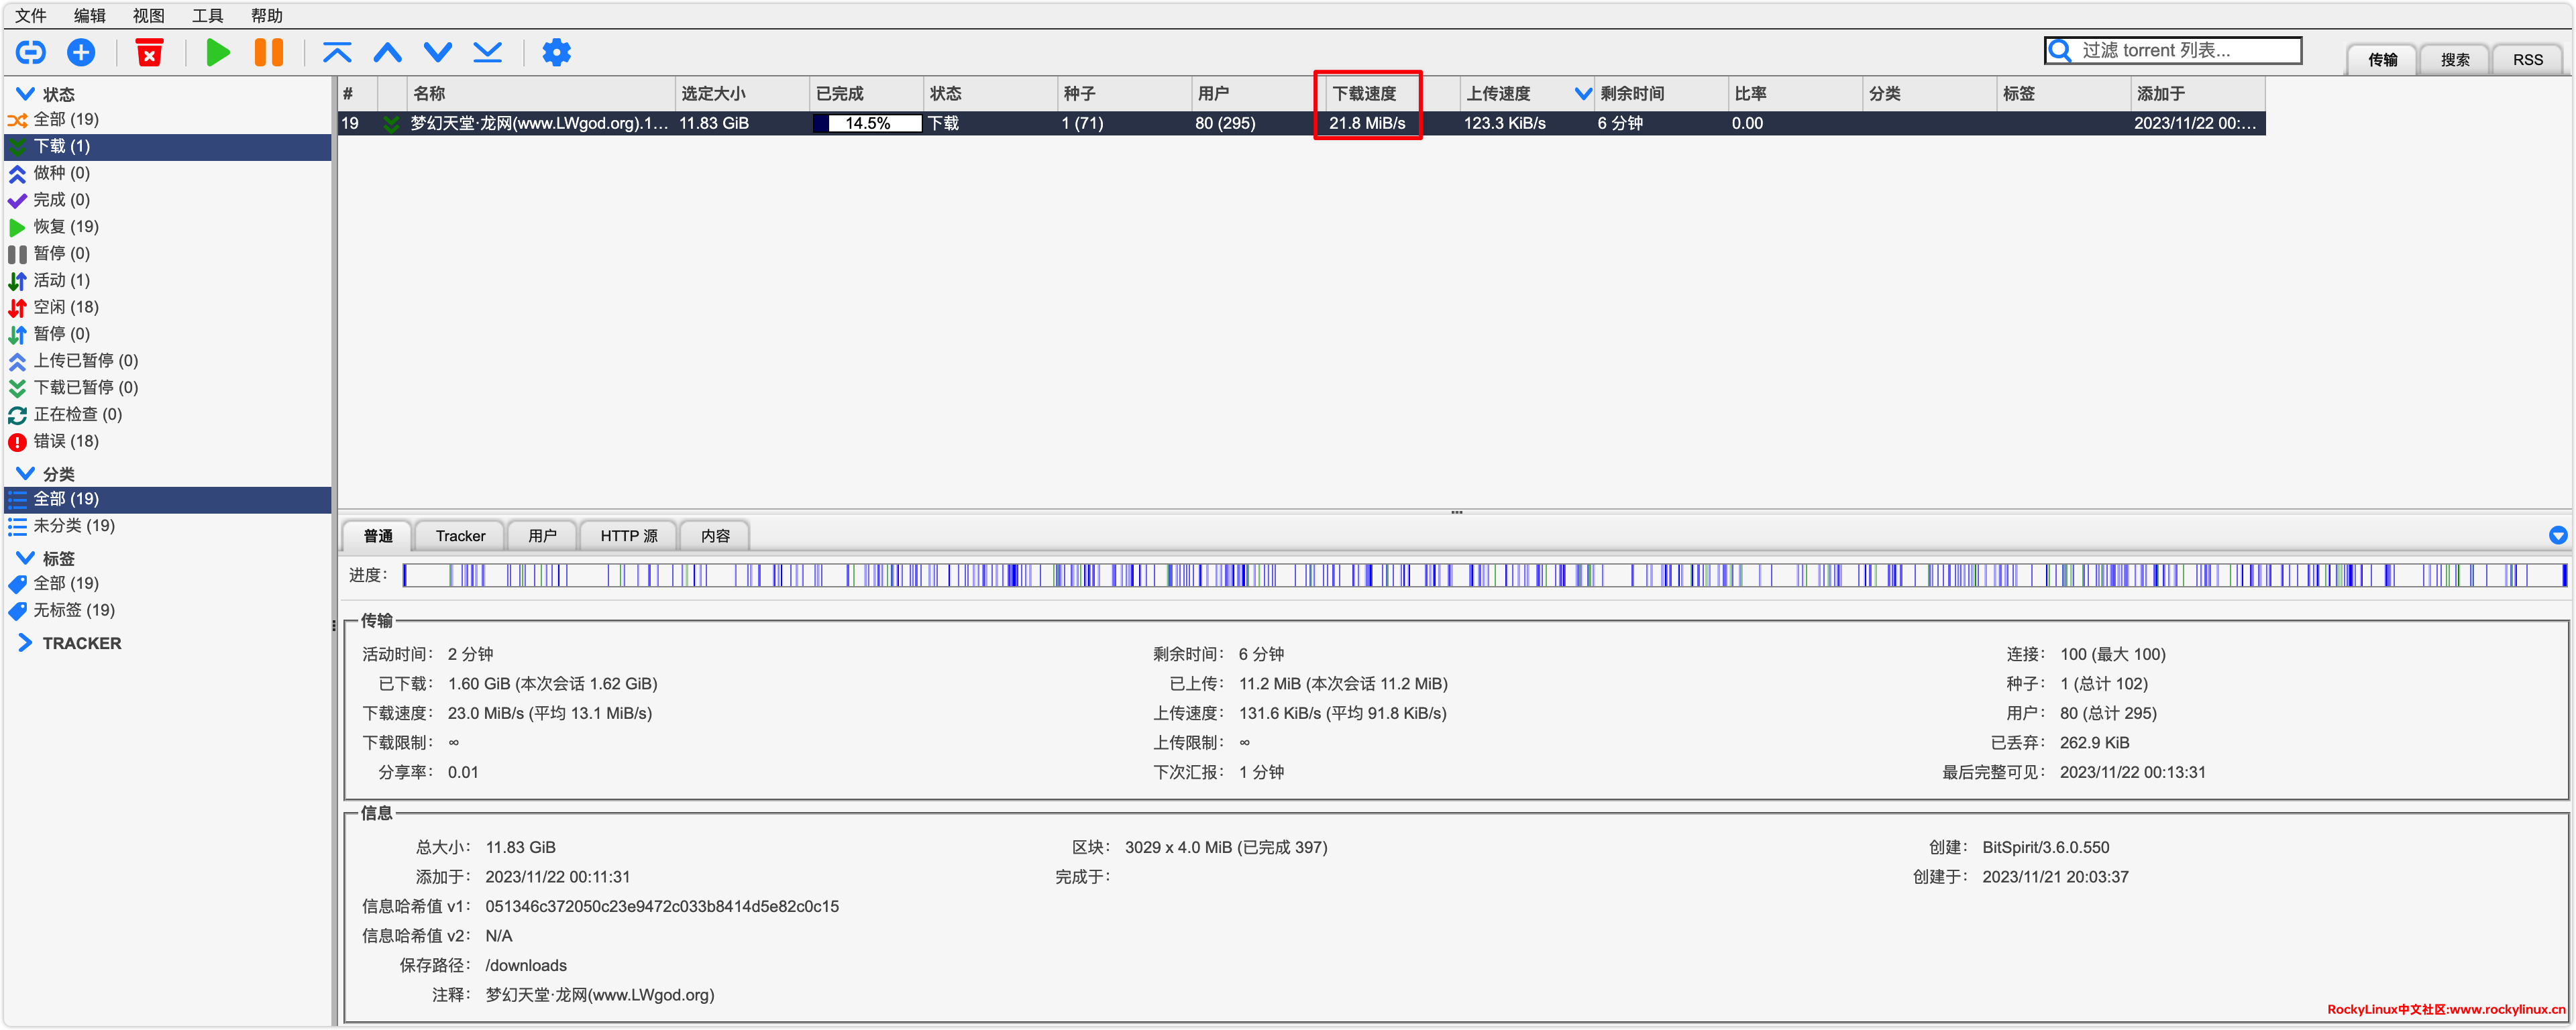Click the move up queue arrow
The image size is (2576, 1030).
(x=387, y=52)
